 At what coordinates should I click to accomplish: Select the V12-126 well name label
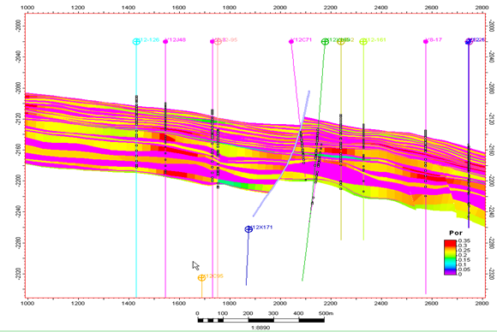click(149, 40)
